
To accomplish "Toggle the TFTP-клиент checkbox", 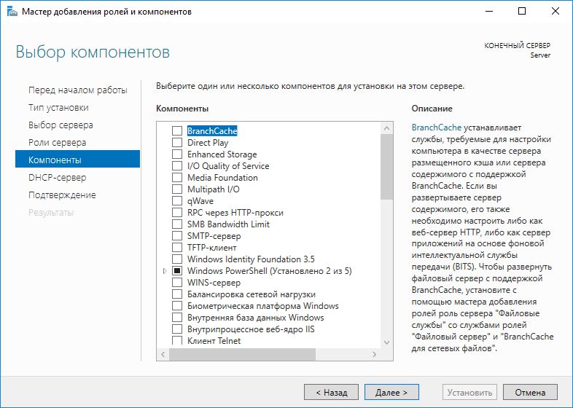I will point(176,248).
